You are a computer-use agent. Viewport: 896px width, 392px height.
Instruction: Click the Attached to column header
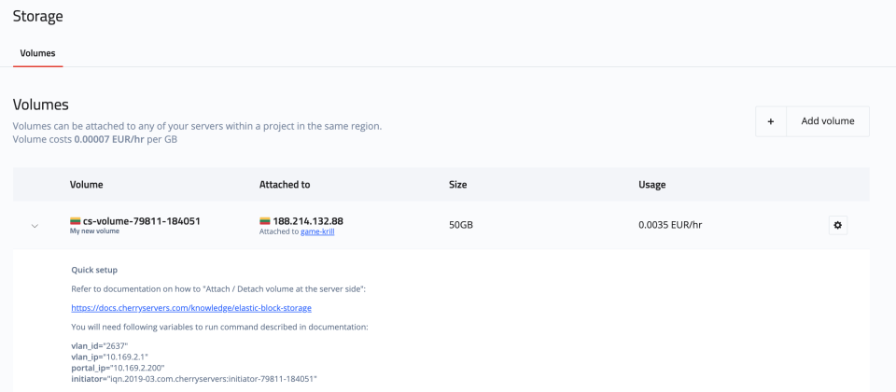(285, 185)
